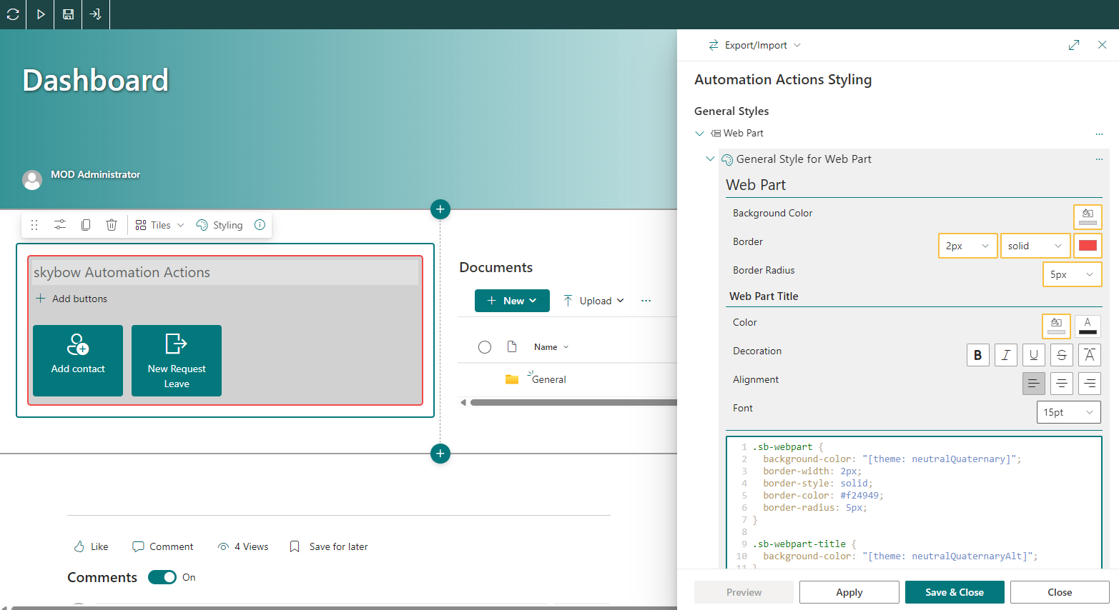Click the Add contact tile
The height and width of the screenshot is (610, 1119).
78,361
